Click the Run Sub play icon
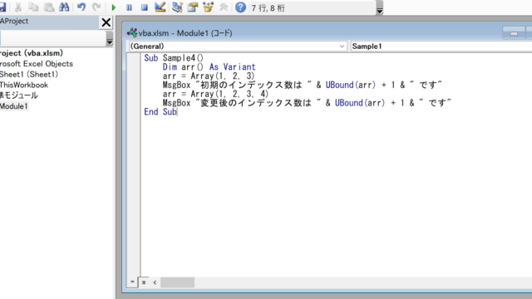This screenshot has width=532, height=299. 114,7
